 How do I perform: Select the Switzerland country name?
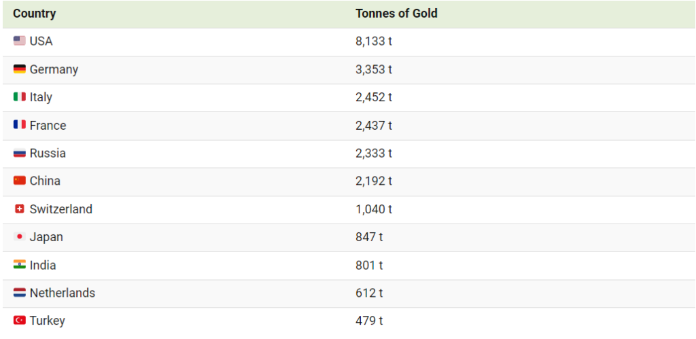[61, 209]
